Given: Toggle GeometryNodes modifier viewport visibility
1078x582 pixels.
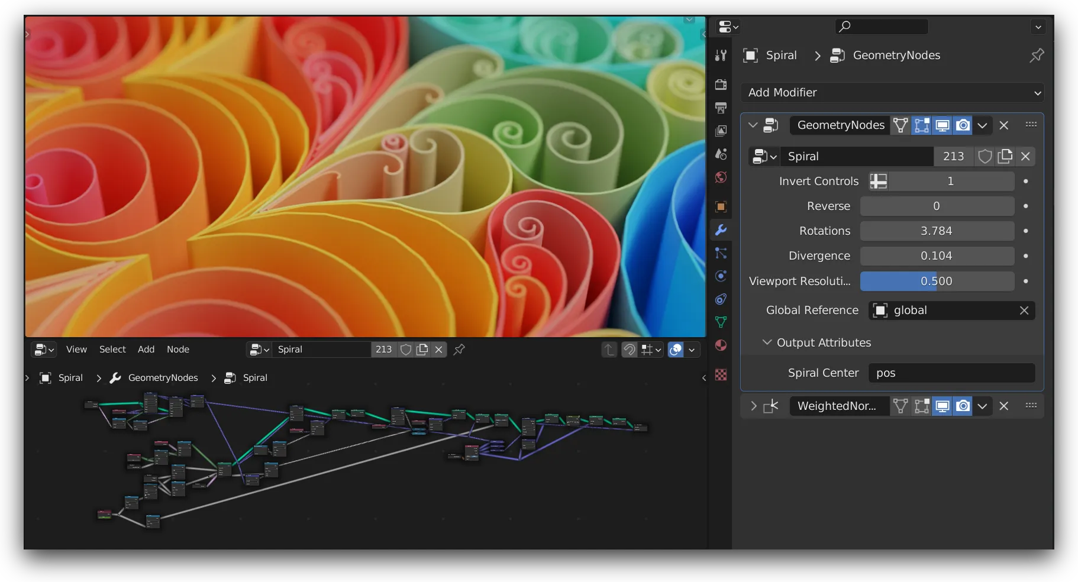Looking at the screenshot, I should click(943, 125).
